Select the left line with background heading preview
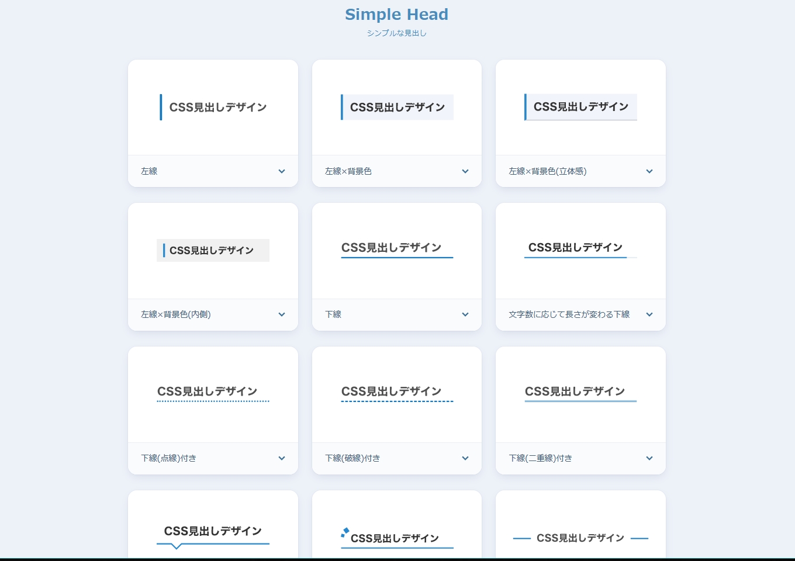Image resolution: width=795 pixels, height=561 pixels. pyautogui.click(x=397, y=107)
